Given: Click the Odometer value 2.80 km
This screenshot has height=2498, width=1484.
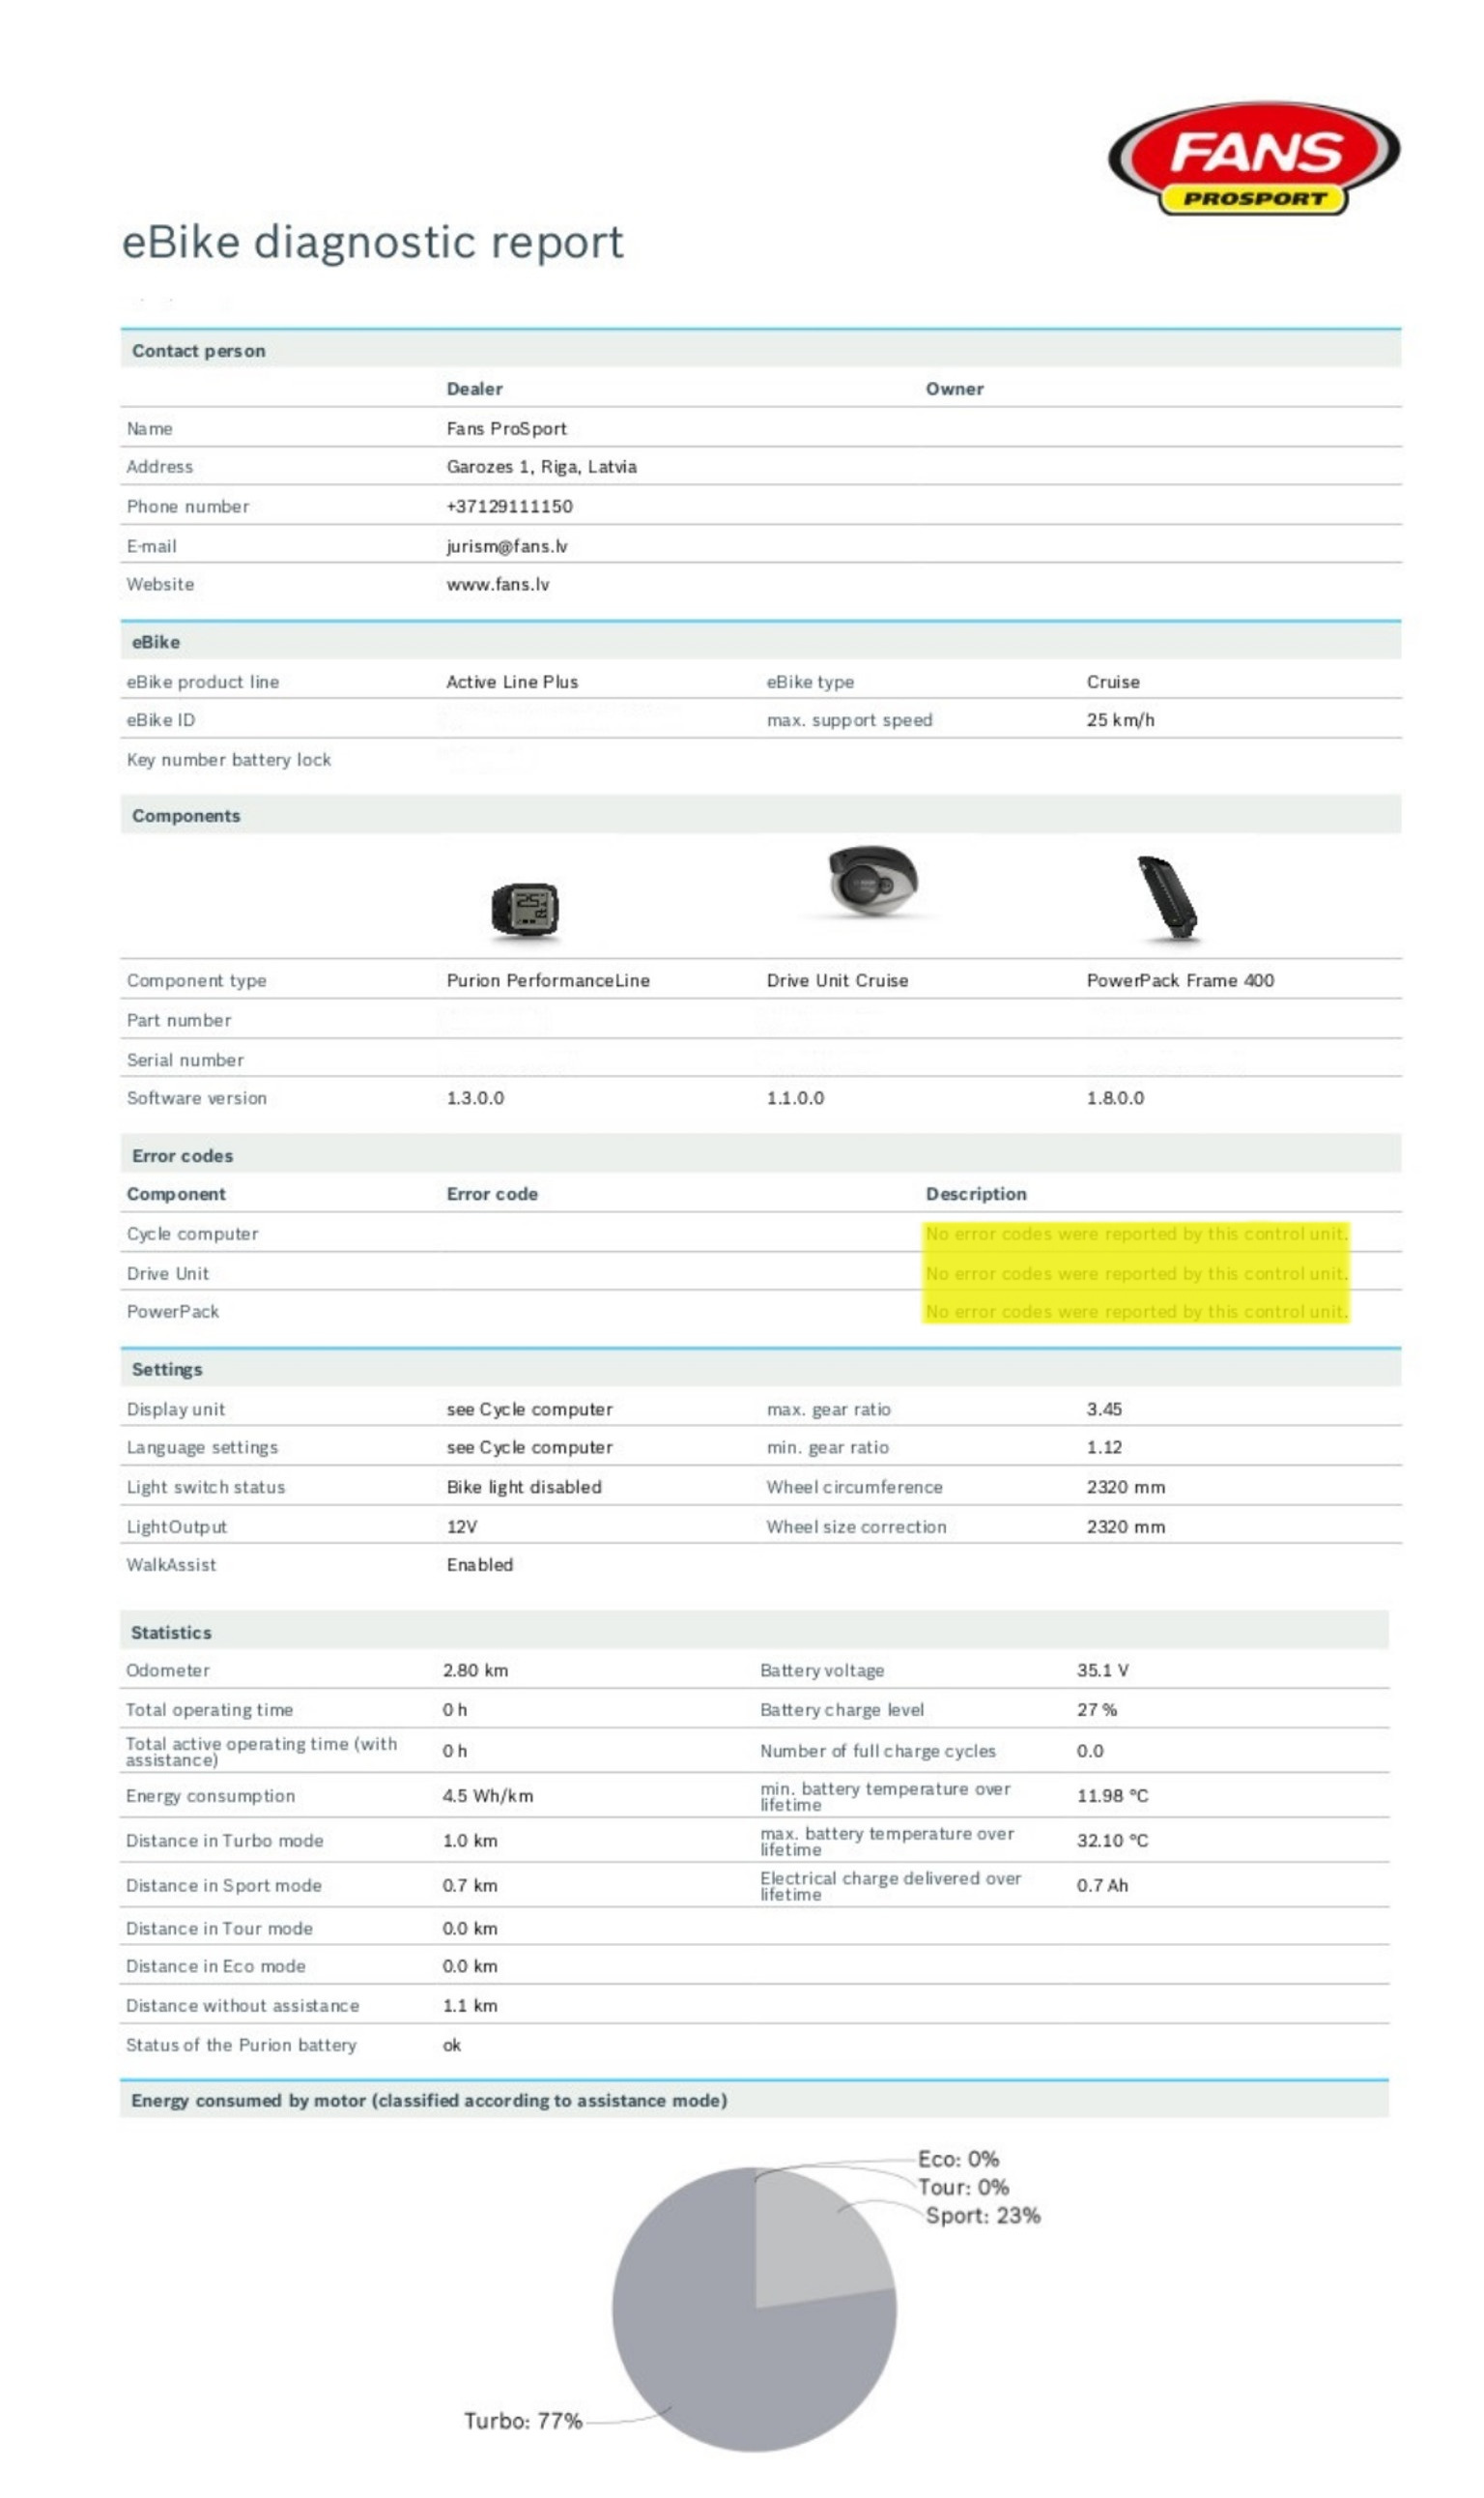Looking at the screenshot, I should (475, 1670).
